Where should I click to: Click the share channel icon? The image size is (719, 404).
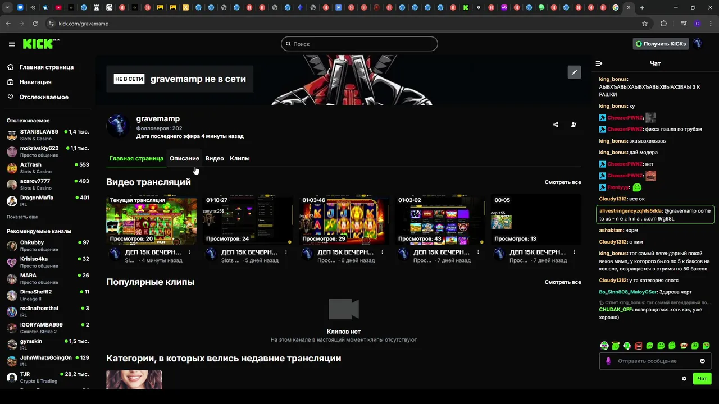[556, 125]
